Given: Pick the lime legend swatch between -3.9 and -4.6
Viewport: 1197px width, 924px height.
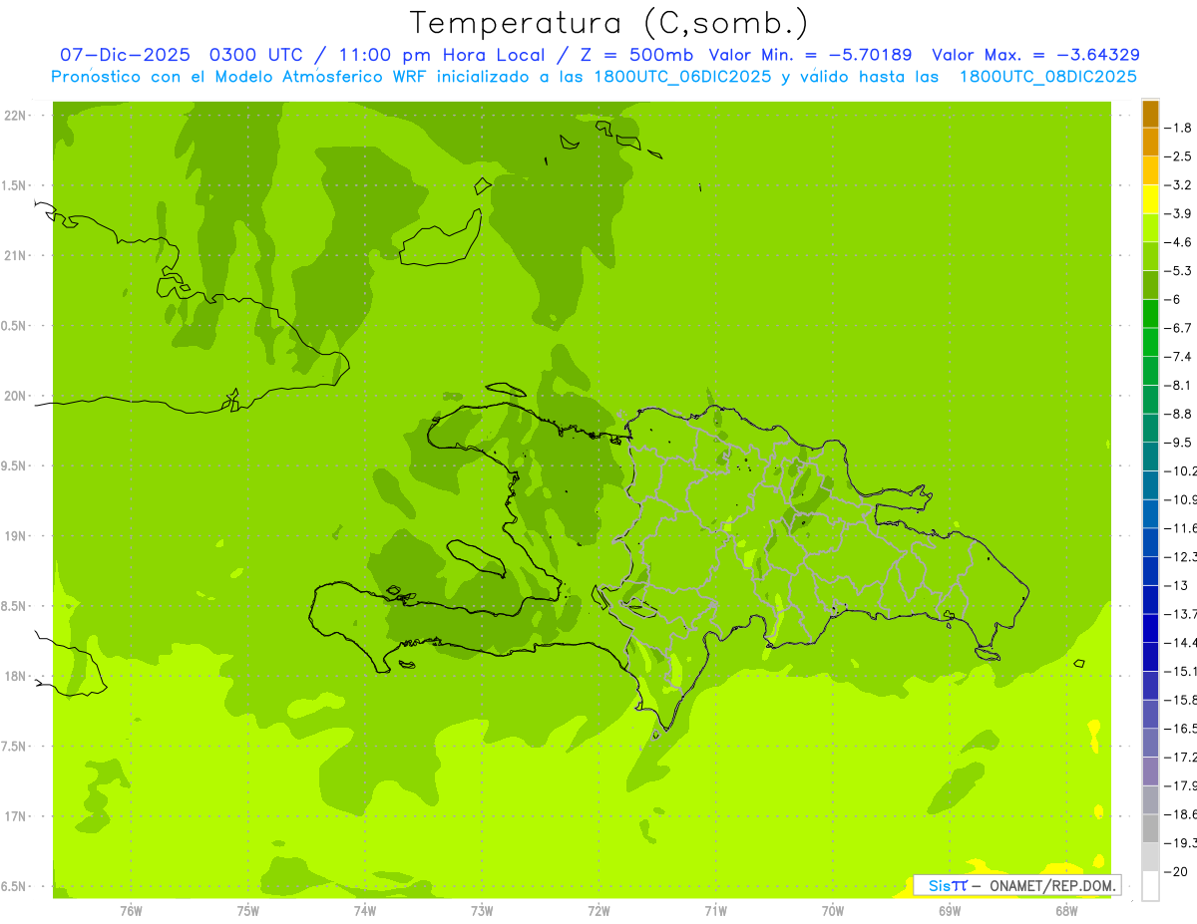Looking at the screenshot, I should (1150, 228).
